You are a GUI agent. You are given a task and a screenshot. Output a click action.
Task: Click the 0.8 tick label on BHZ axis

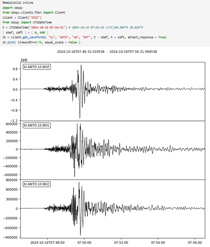pos(15,69)
